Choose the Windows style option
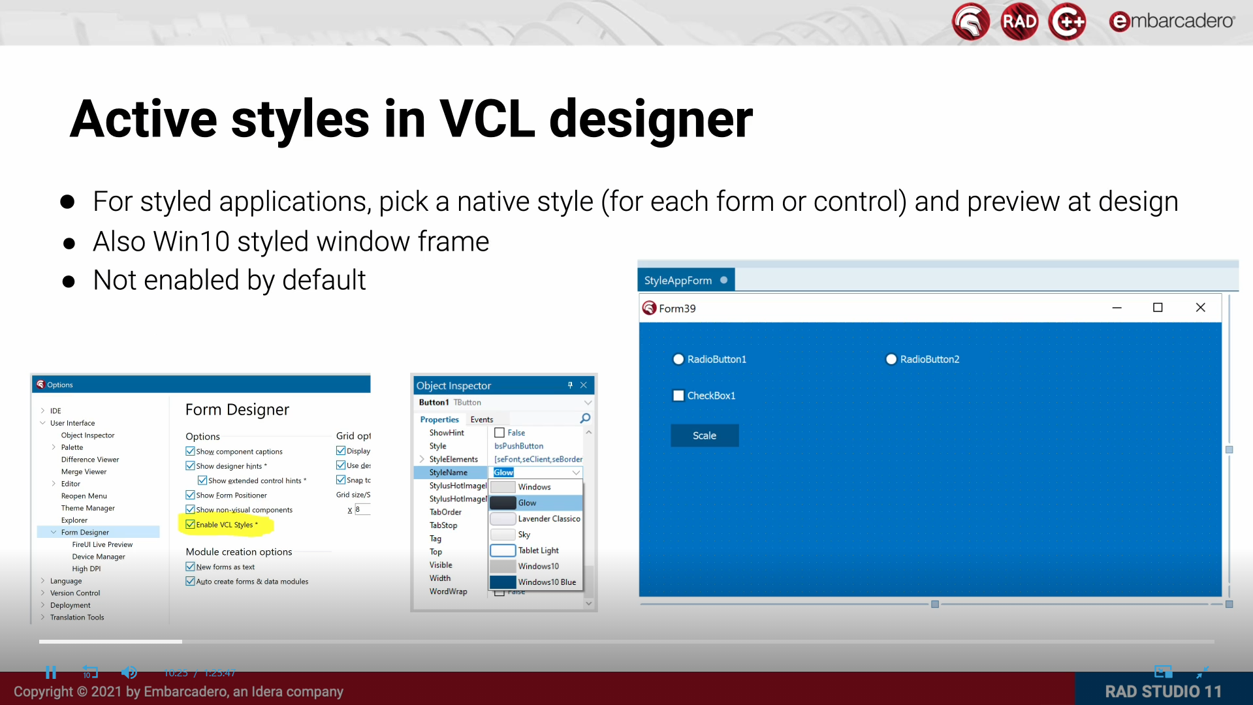Viewport: 1253px width, 705px height. pyautogui.click(x=535, y=487)
